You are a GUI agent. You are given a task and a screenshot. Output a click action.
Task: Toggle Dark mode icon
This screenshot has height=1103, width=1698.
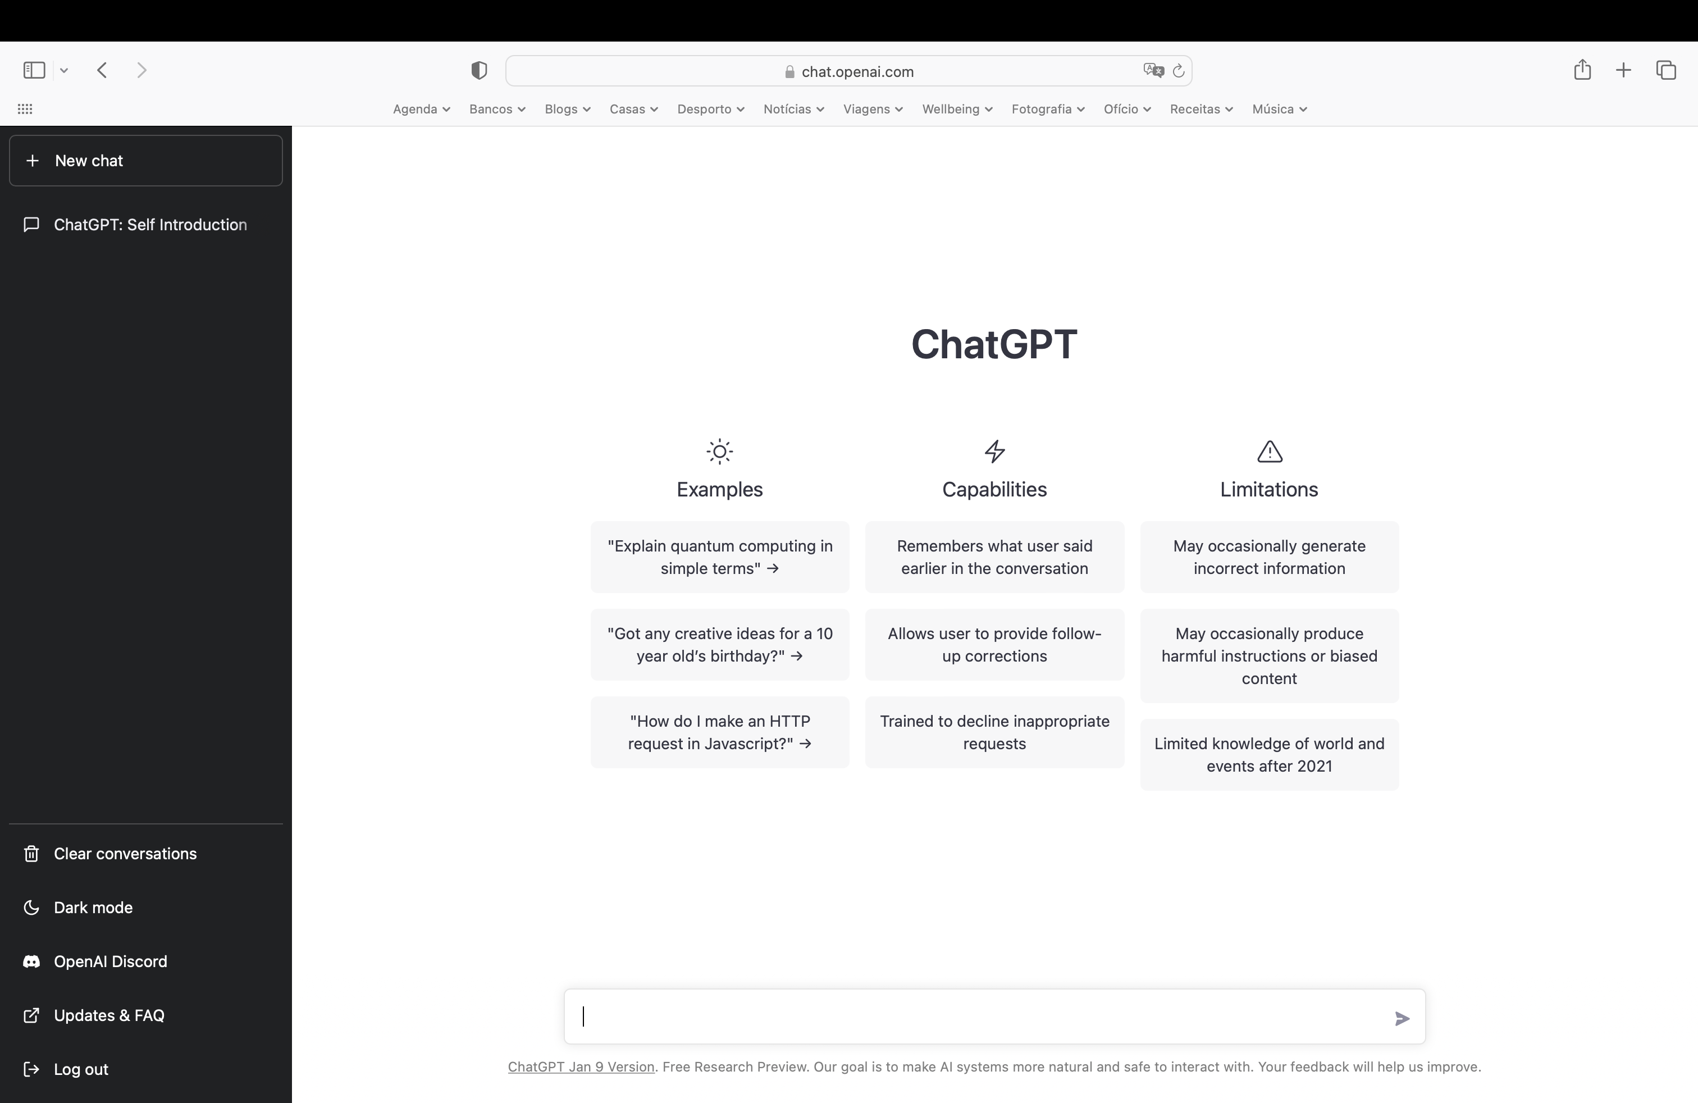(x=31, y=908)
